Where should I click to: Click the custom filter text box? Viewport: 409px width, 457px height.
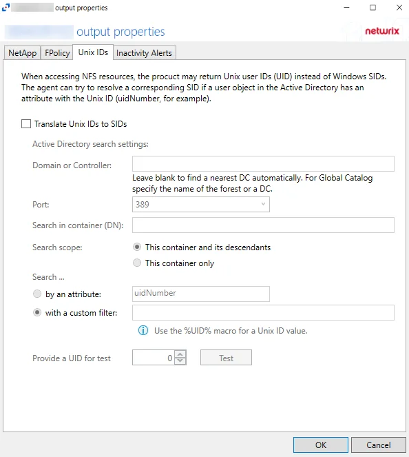(x=263, y=312)
